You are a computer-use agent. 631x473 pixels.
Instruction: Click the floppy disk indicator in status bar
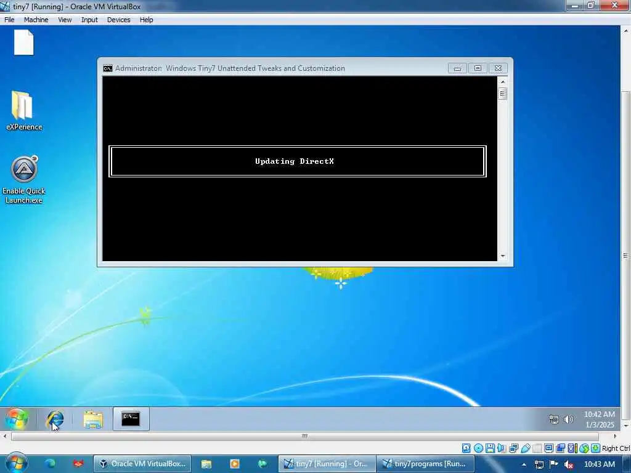tap(490, 448)
